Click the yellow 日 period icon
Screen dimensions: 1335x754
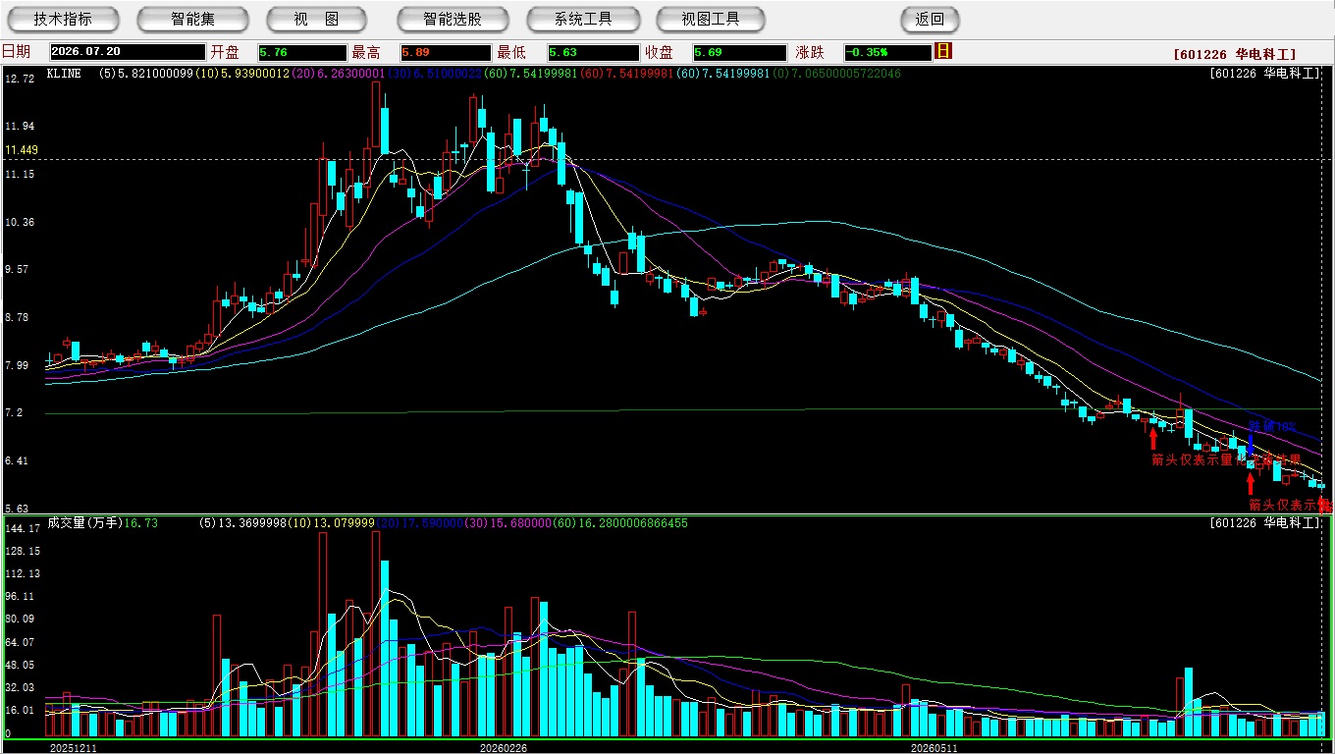(943, 51)
